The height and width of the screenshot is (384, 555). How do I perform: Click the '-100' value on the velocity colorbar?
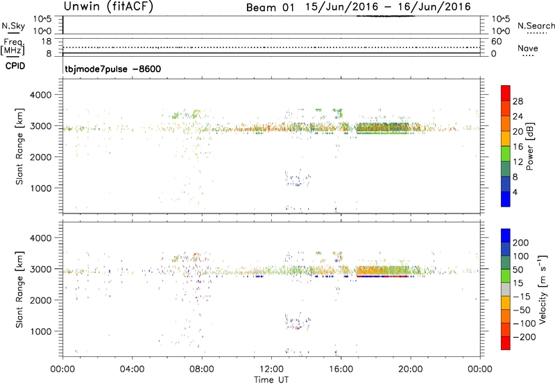524,324
